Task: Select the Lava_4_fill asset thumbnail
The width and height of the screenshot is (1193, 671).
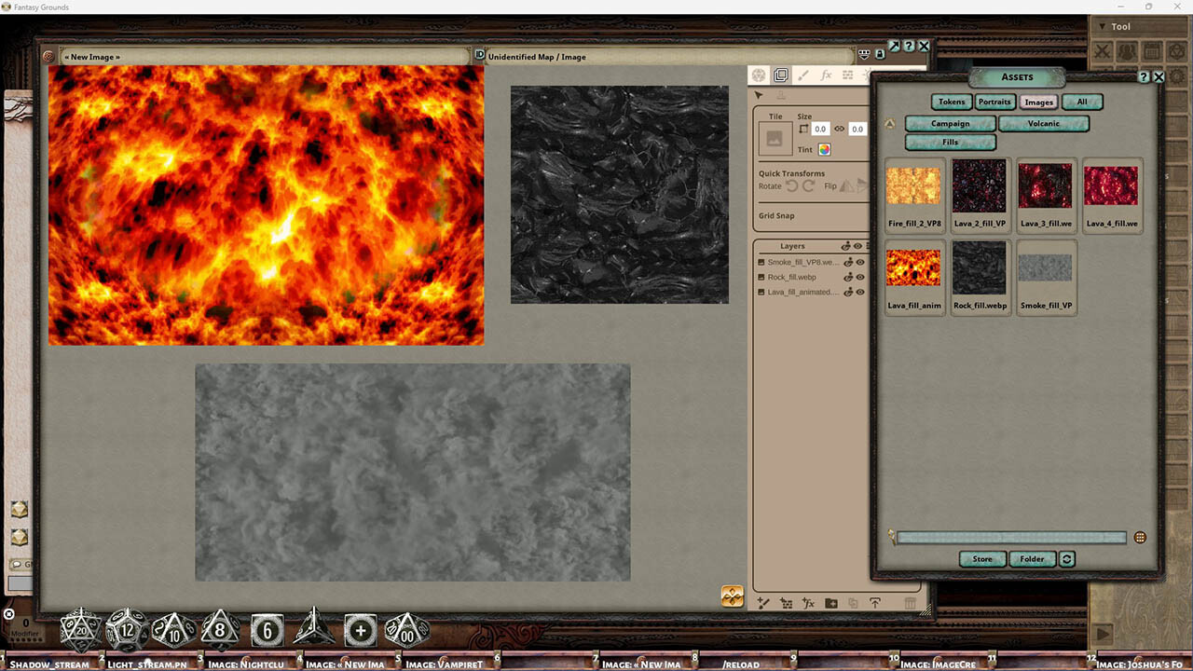Action: point(1112,185)
